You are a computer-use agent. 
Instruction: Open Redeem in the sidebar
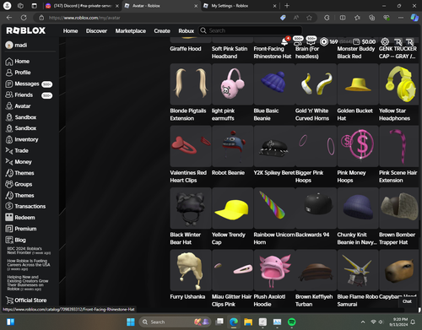(20, 218)
